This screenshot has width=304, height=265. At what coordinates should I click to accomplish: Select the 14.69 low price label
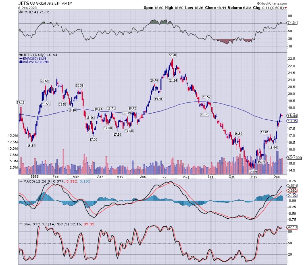(253, 172)
